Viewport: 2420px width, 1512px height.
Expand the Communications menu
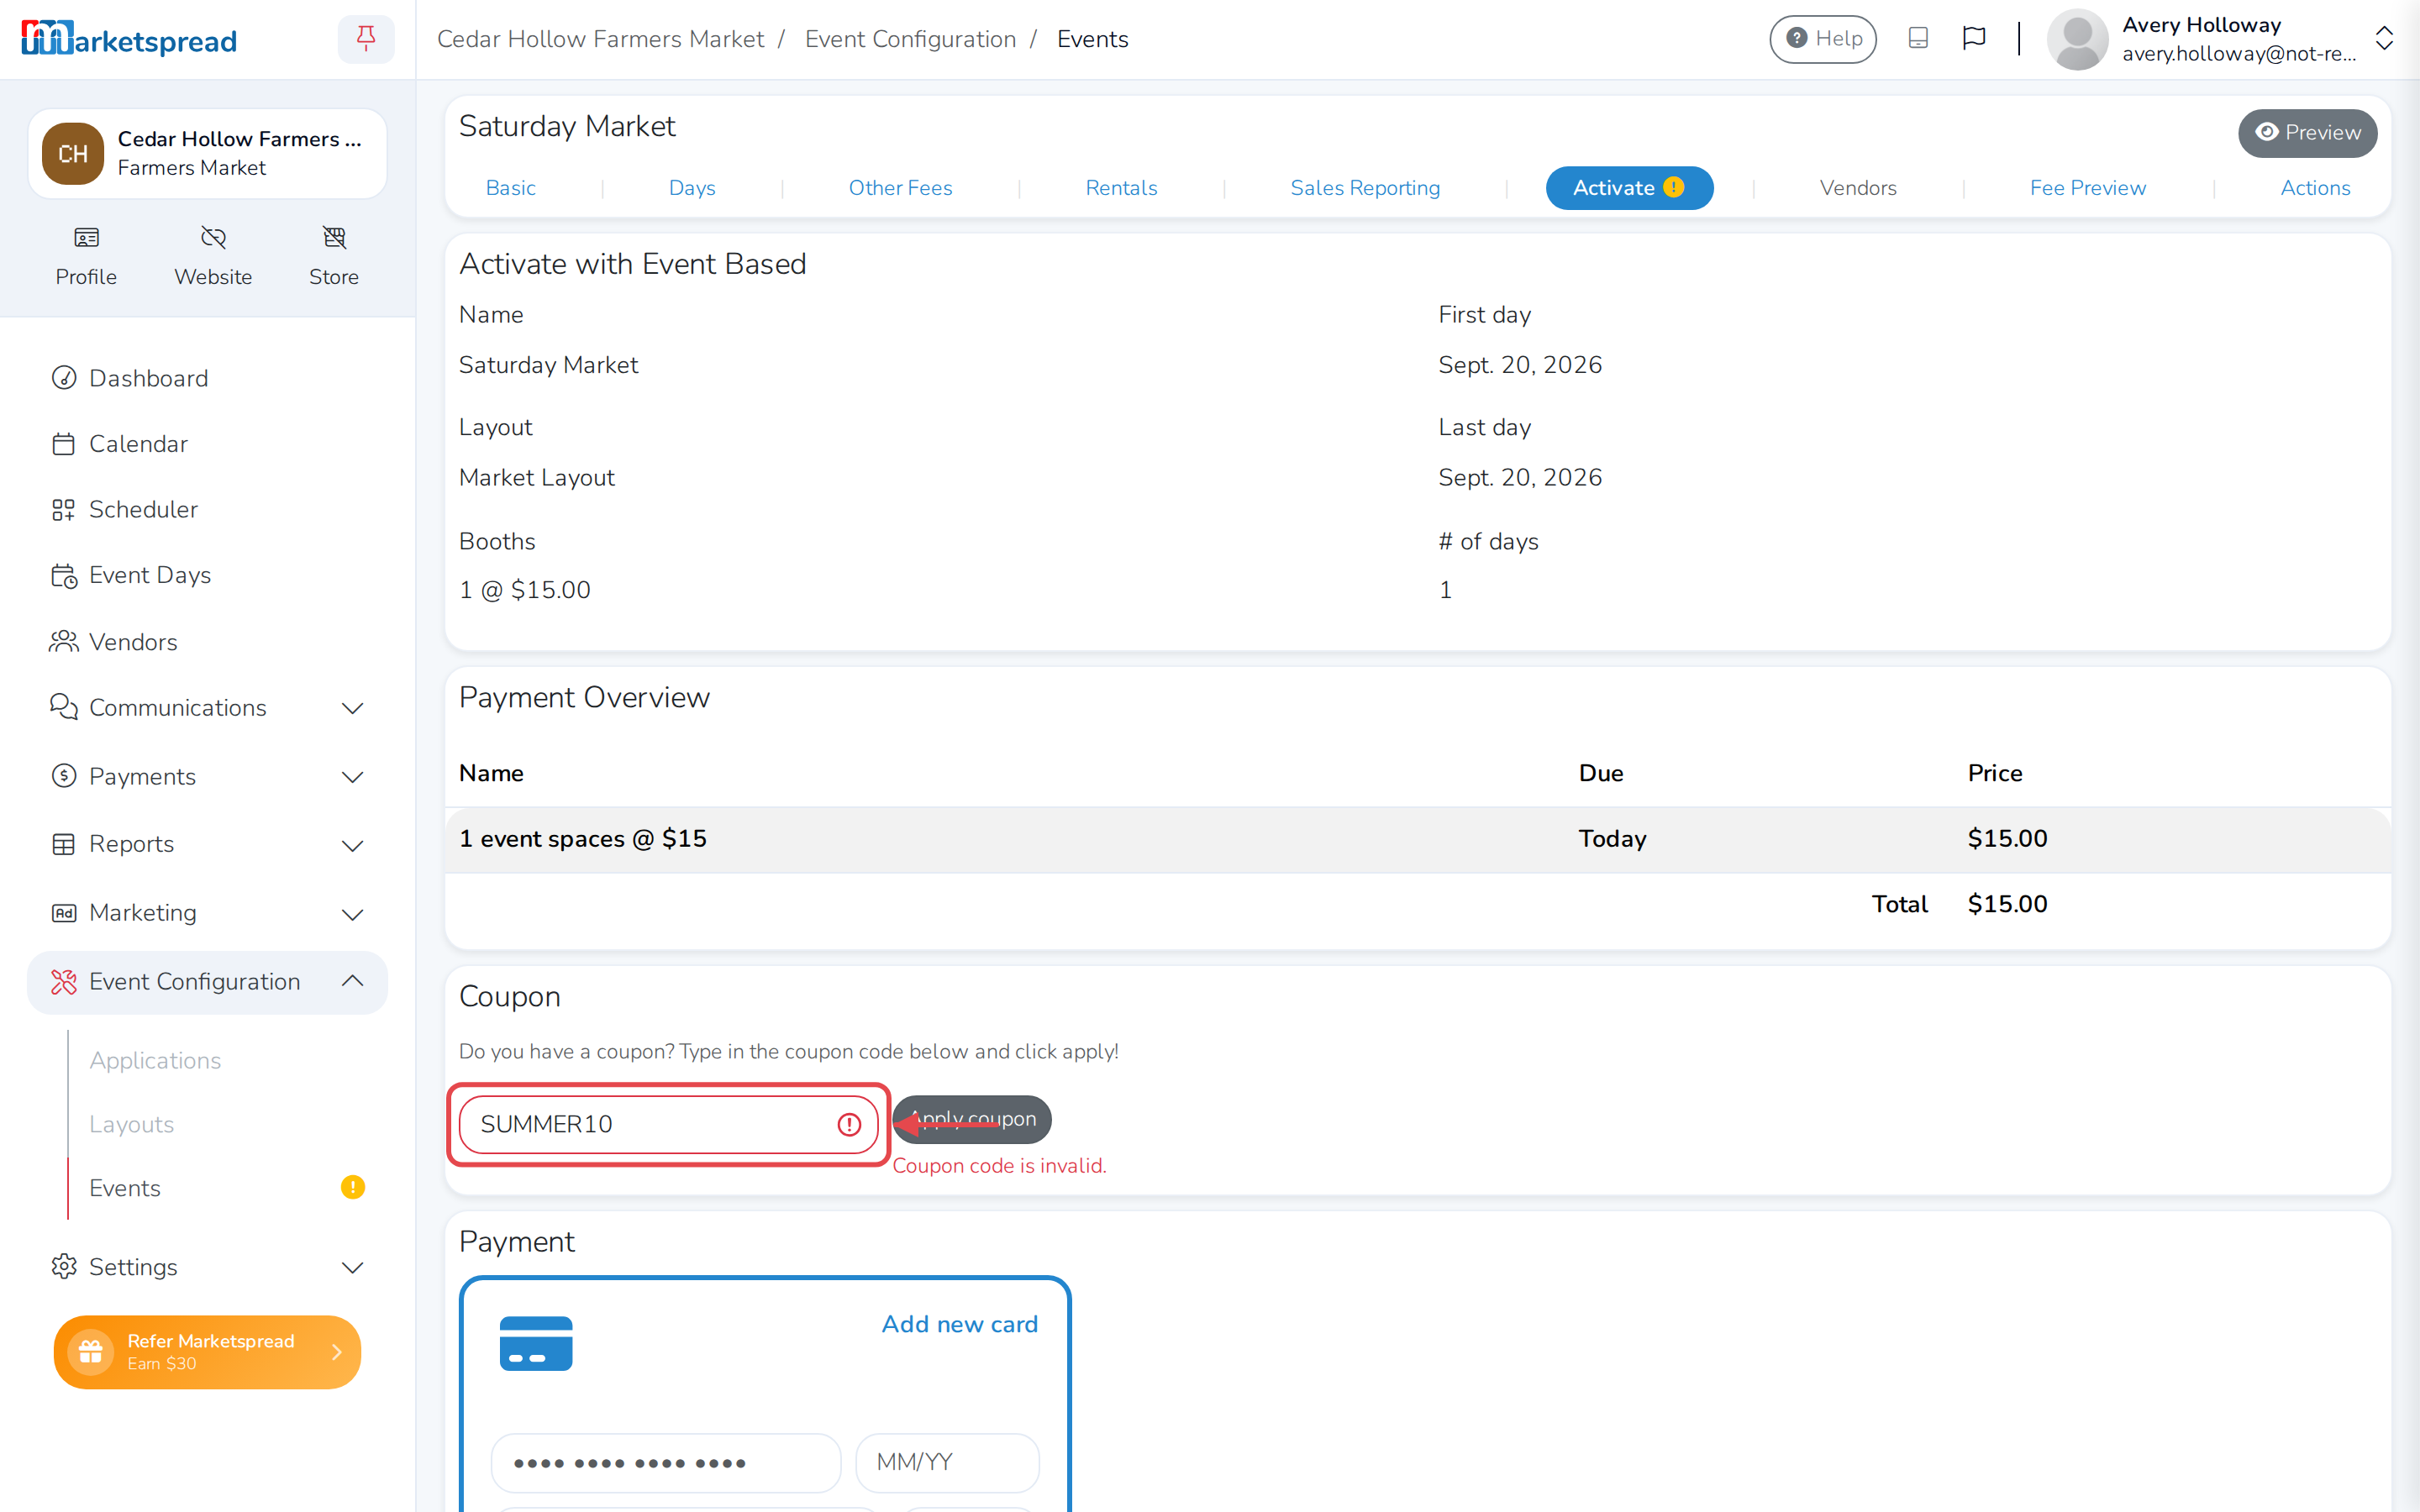click(x=207, y=708)
